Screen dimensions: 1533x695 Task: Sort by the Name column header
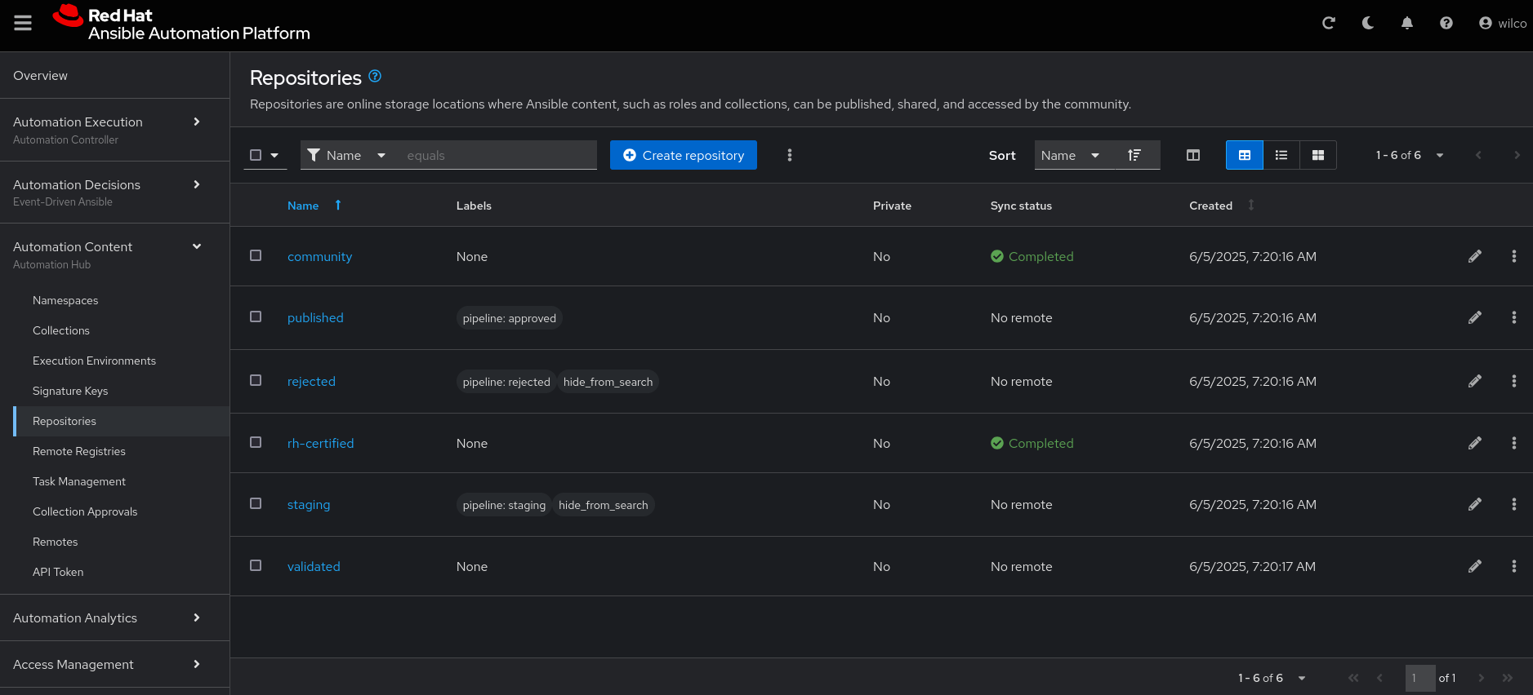[x=314, y=206]
